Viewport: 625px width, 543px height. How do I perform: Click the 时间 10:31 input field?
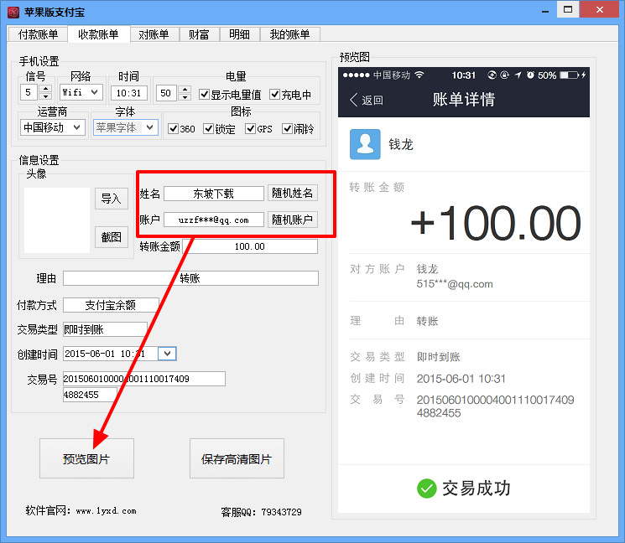(129, 93)
